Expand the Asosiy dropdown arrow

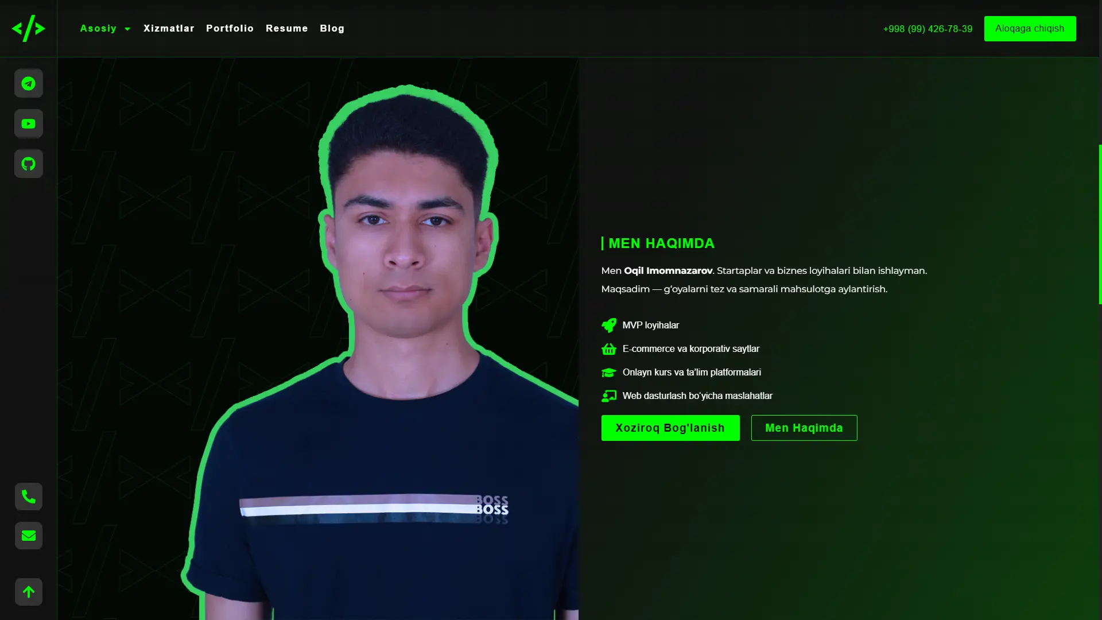tap(127, 29)
